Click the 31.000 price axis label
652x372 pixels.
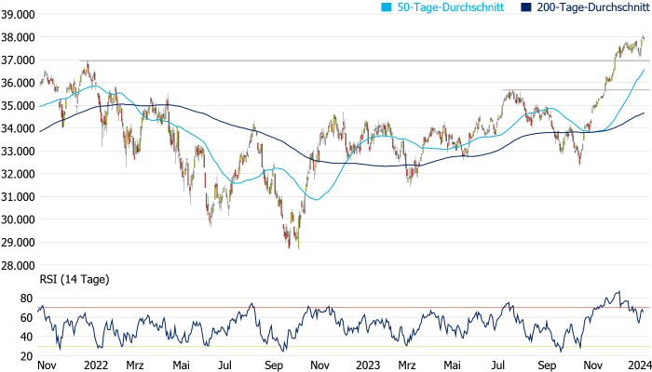(x=19, y=197)
